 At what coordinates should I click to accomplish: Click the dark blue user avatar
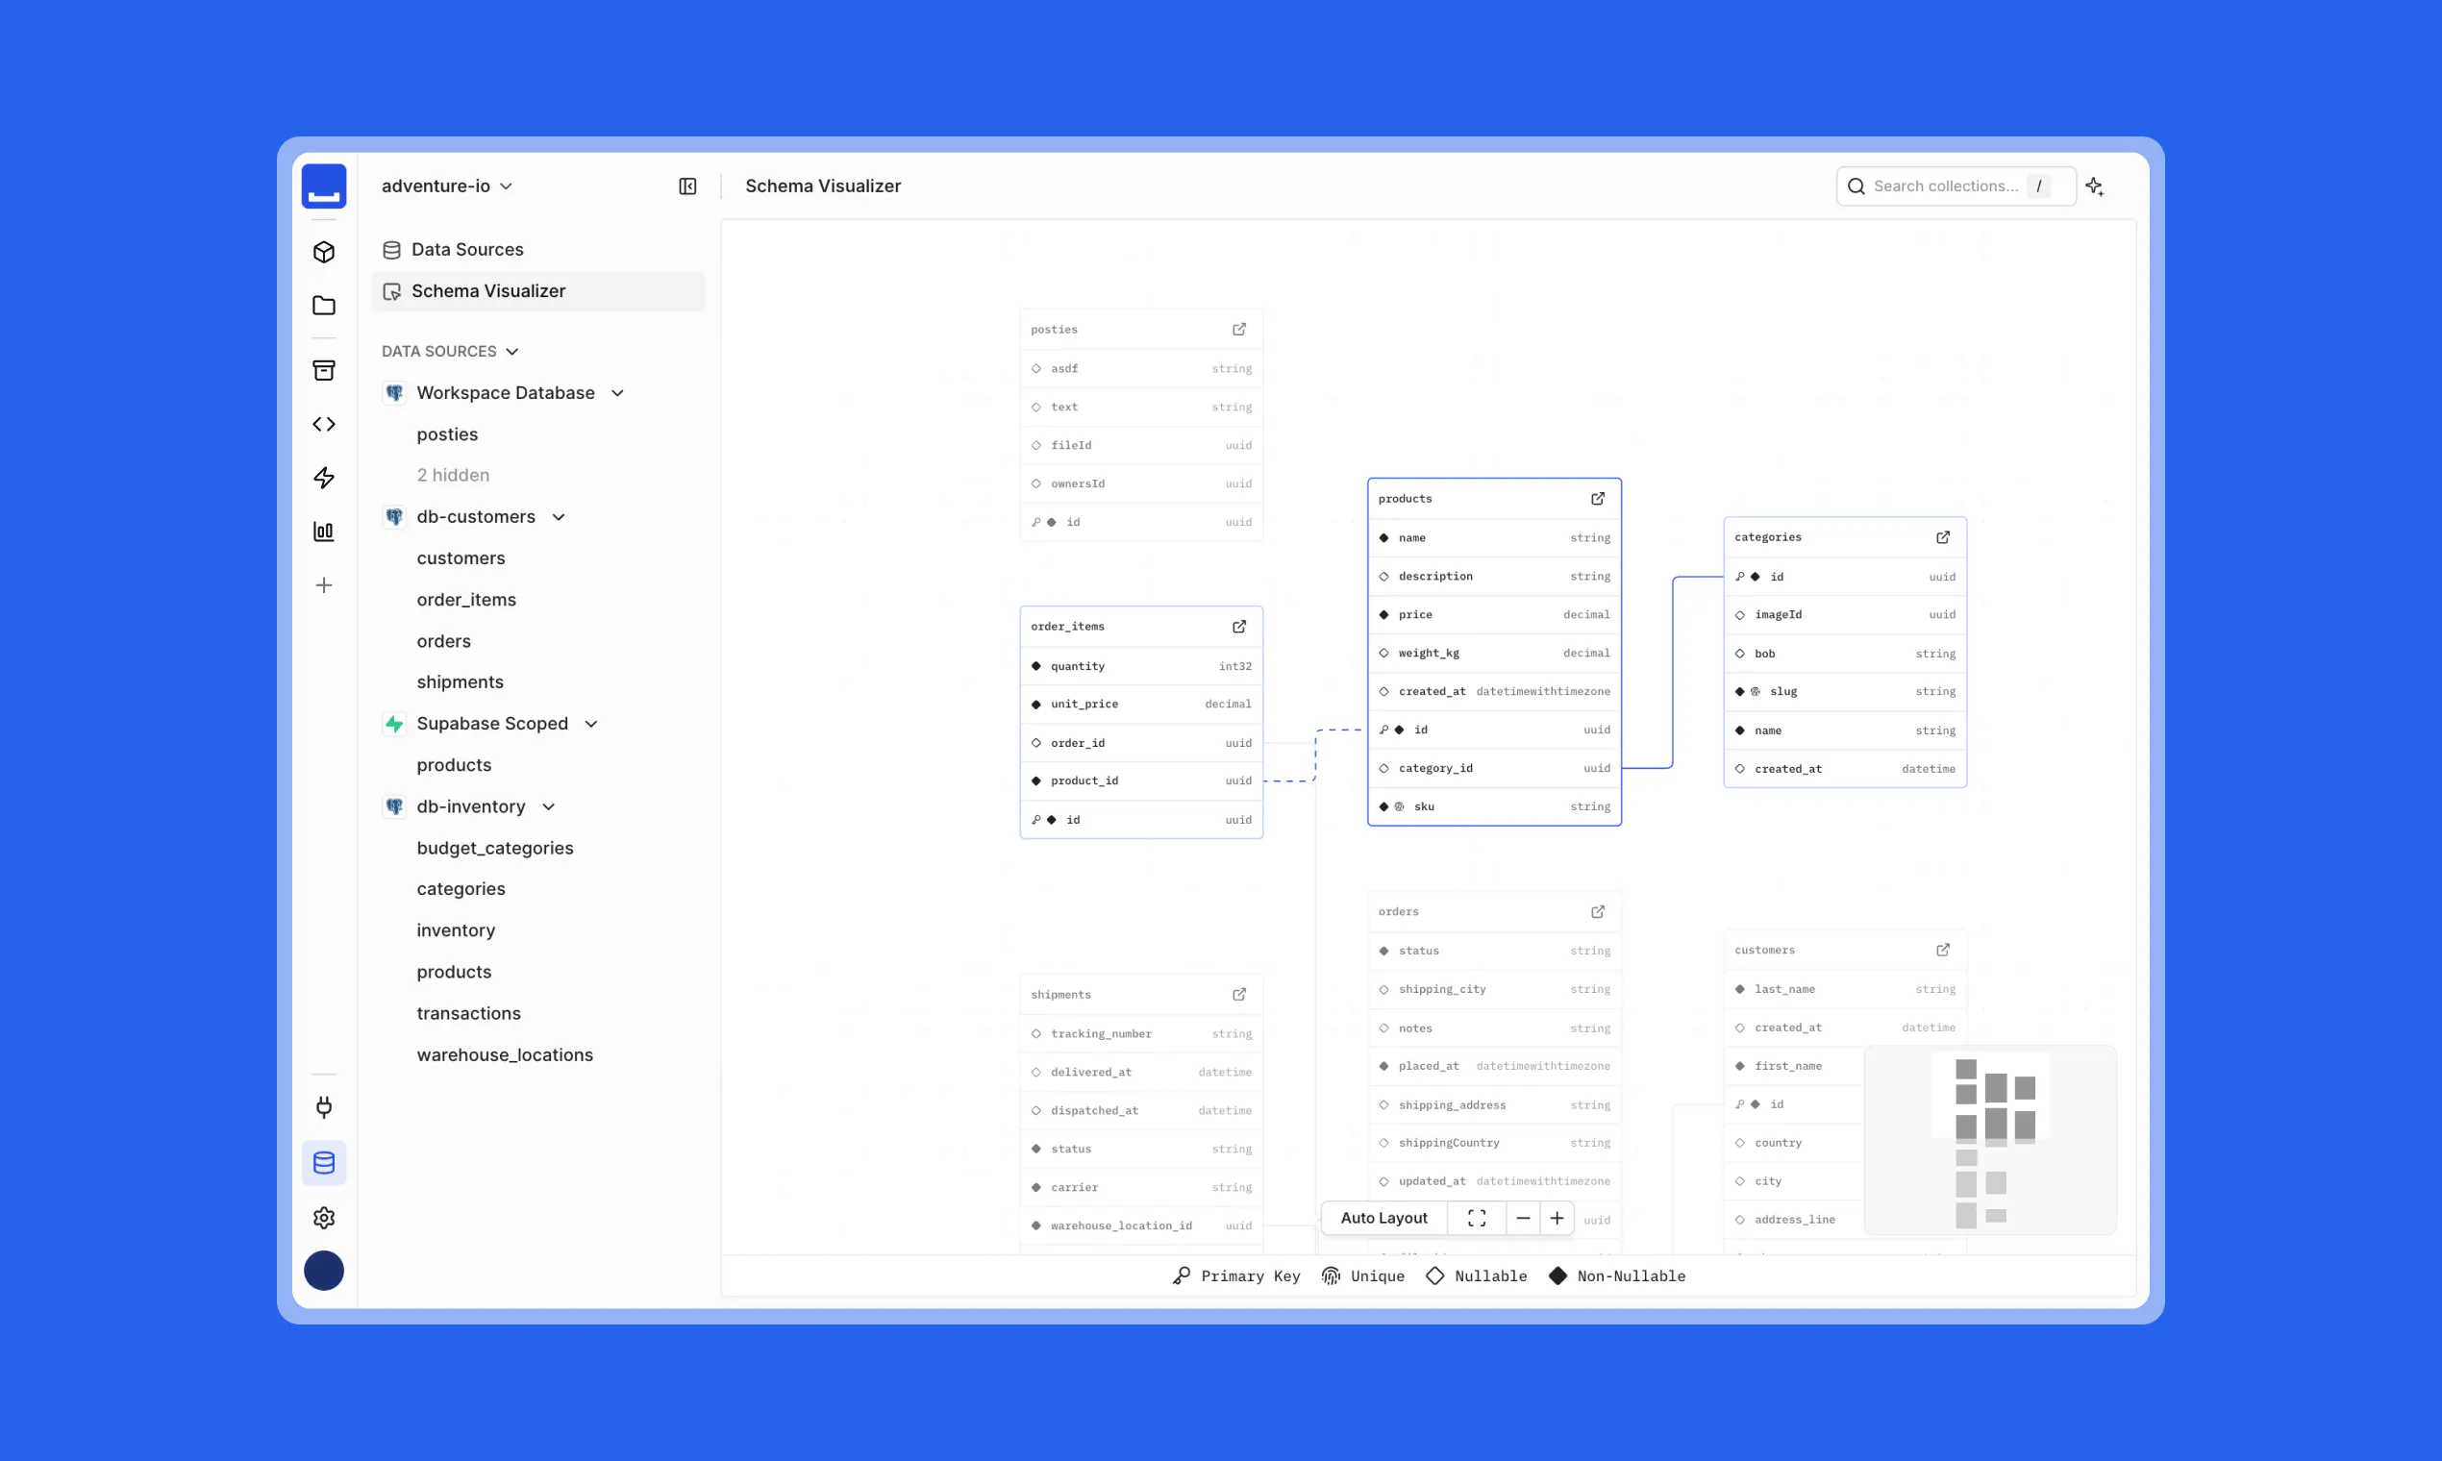[324, 1271]
